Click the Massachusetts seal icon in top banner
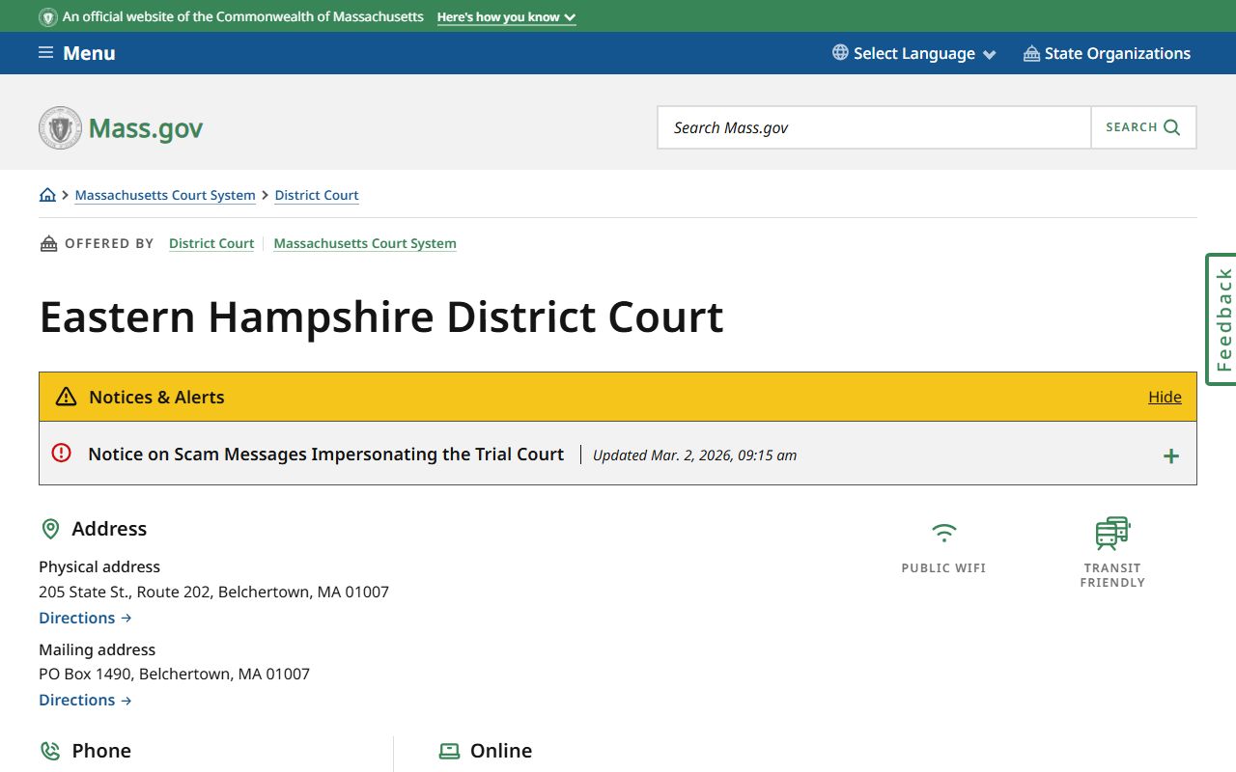The width and height of the screenshot is (1236, 772). point(47,17)
